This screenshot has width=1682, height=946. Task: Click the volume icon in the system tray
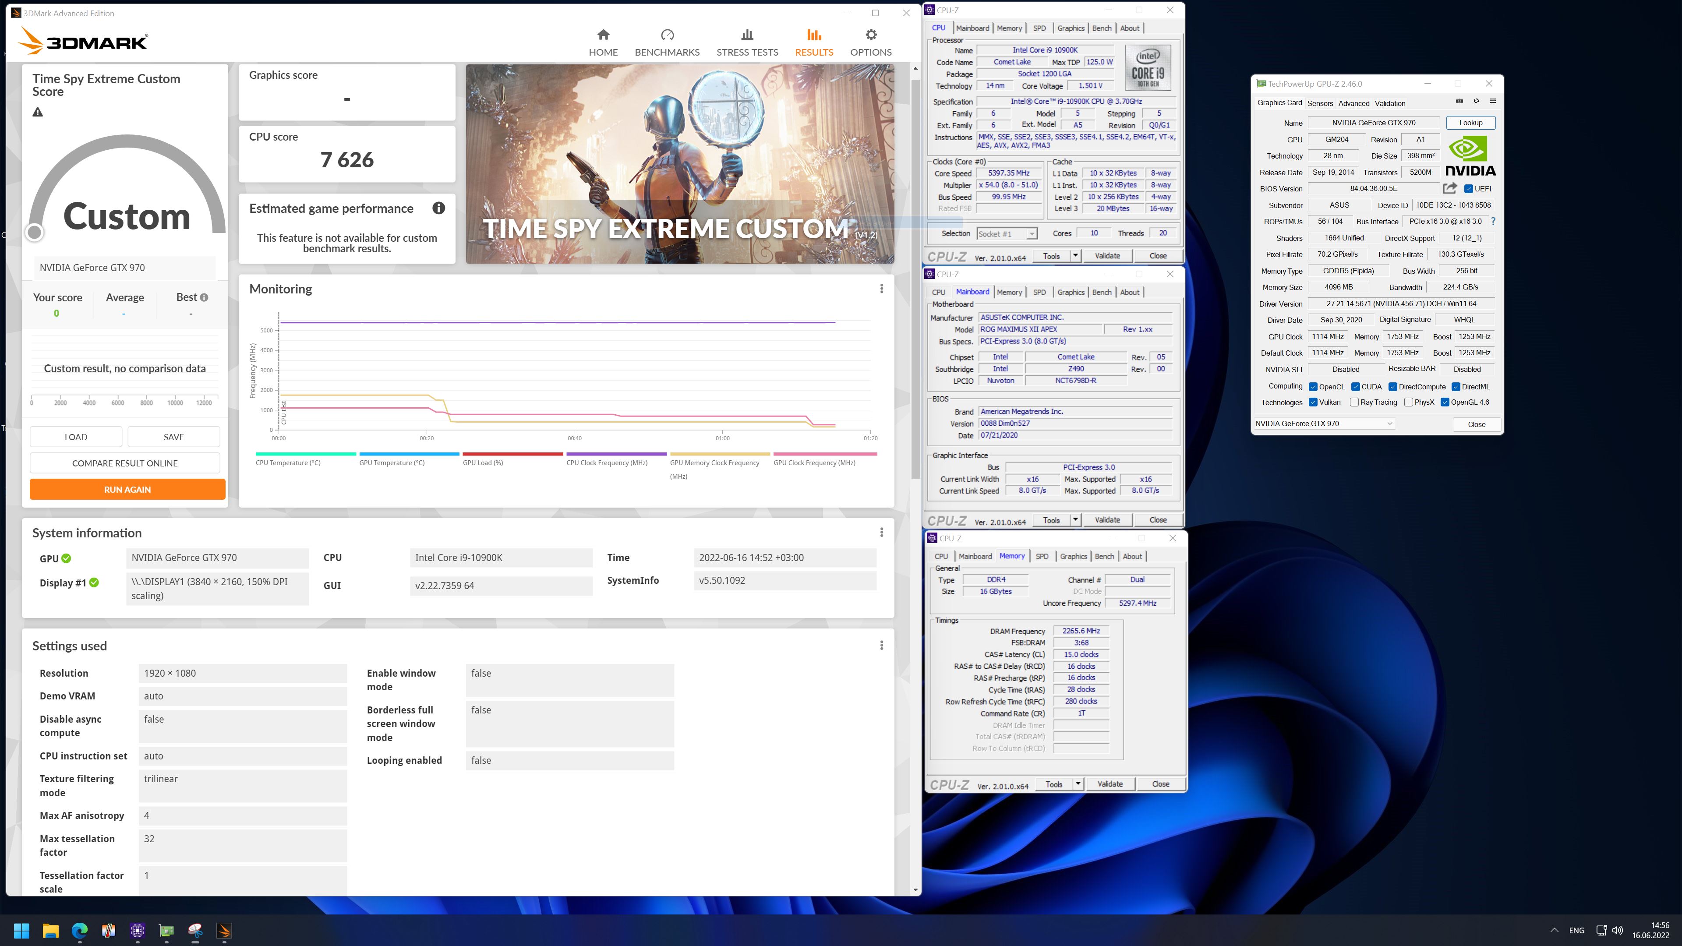[x=1617, y=930]
